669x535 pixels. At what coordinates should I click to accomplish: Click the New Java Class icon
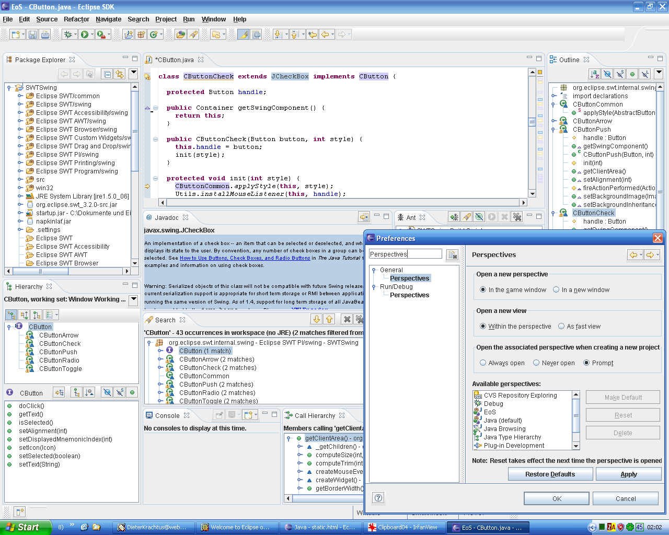point(153,34)
